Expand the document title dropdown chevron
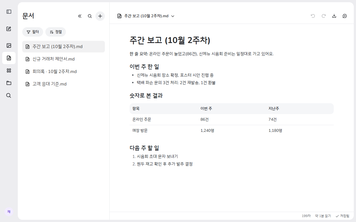356x222 pixels. tap(173, 16)
